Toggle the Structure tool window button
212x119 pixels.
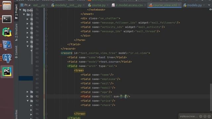coord(16,32)
